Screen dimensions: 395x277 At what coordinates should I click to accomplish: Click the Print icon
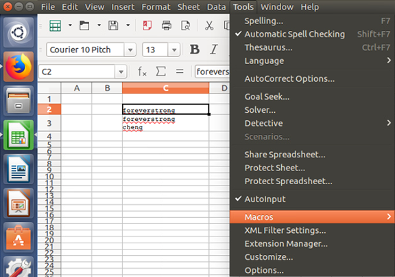[x=167, y=25]
